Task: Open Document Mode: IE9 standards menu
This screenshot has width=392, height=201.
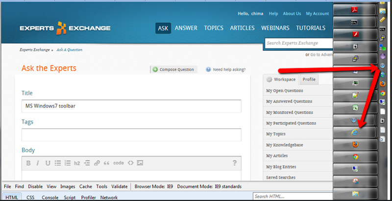Action: [209, 186]
